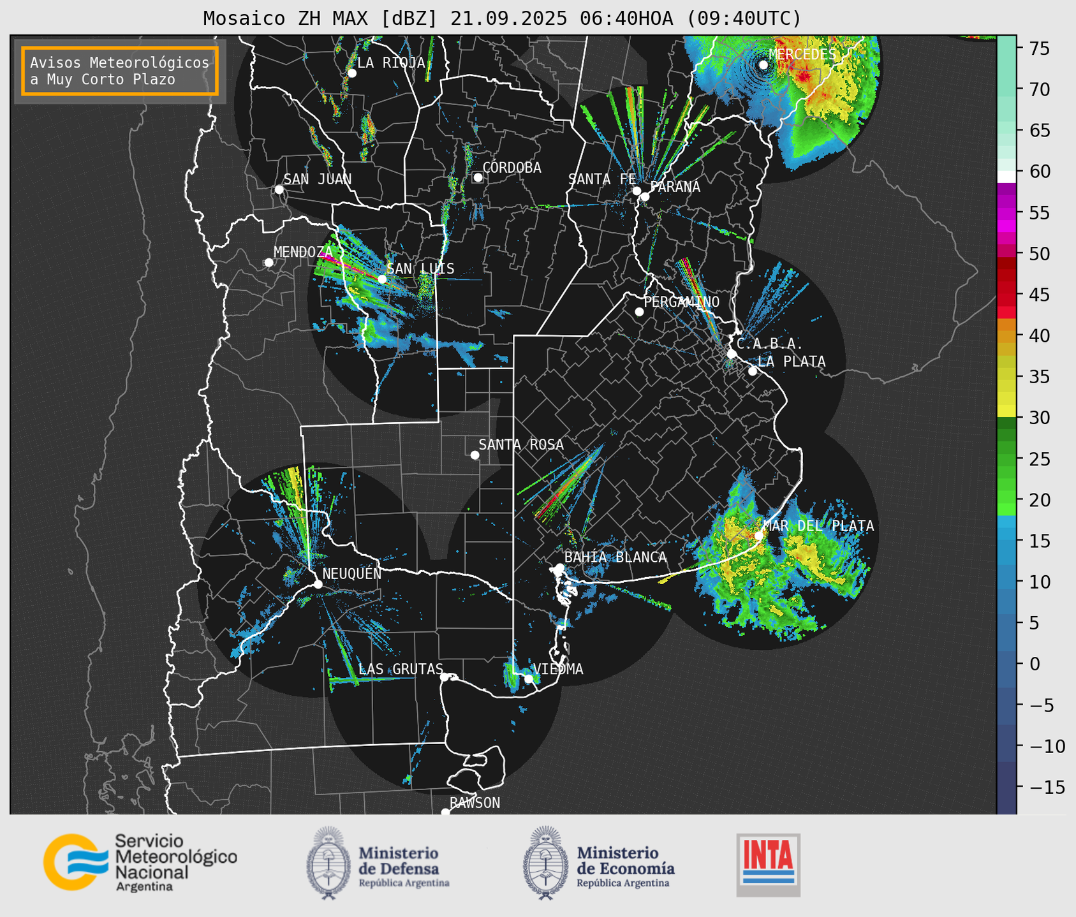Click the NEUQUÉN city marker dot
The height and width of the screenshot is (917, 1076).
(x=318, y=584)
